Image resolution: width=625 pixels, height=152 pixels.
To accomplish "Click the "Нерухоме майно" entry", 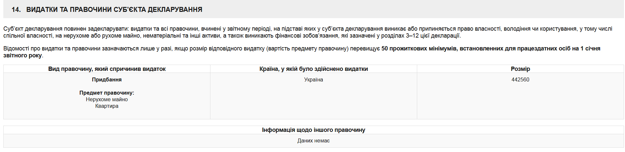I will 107,100.
